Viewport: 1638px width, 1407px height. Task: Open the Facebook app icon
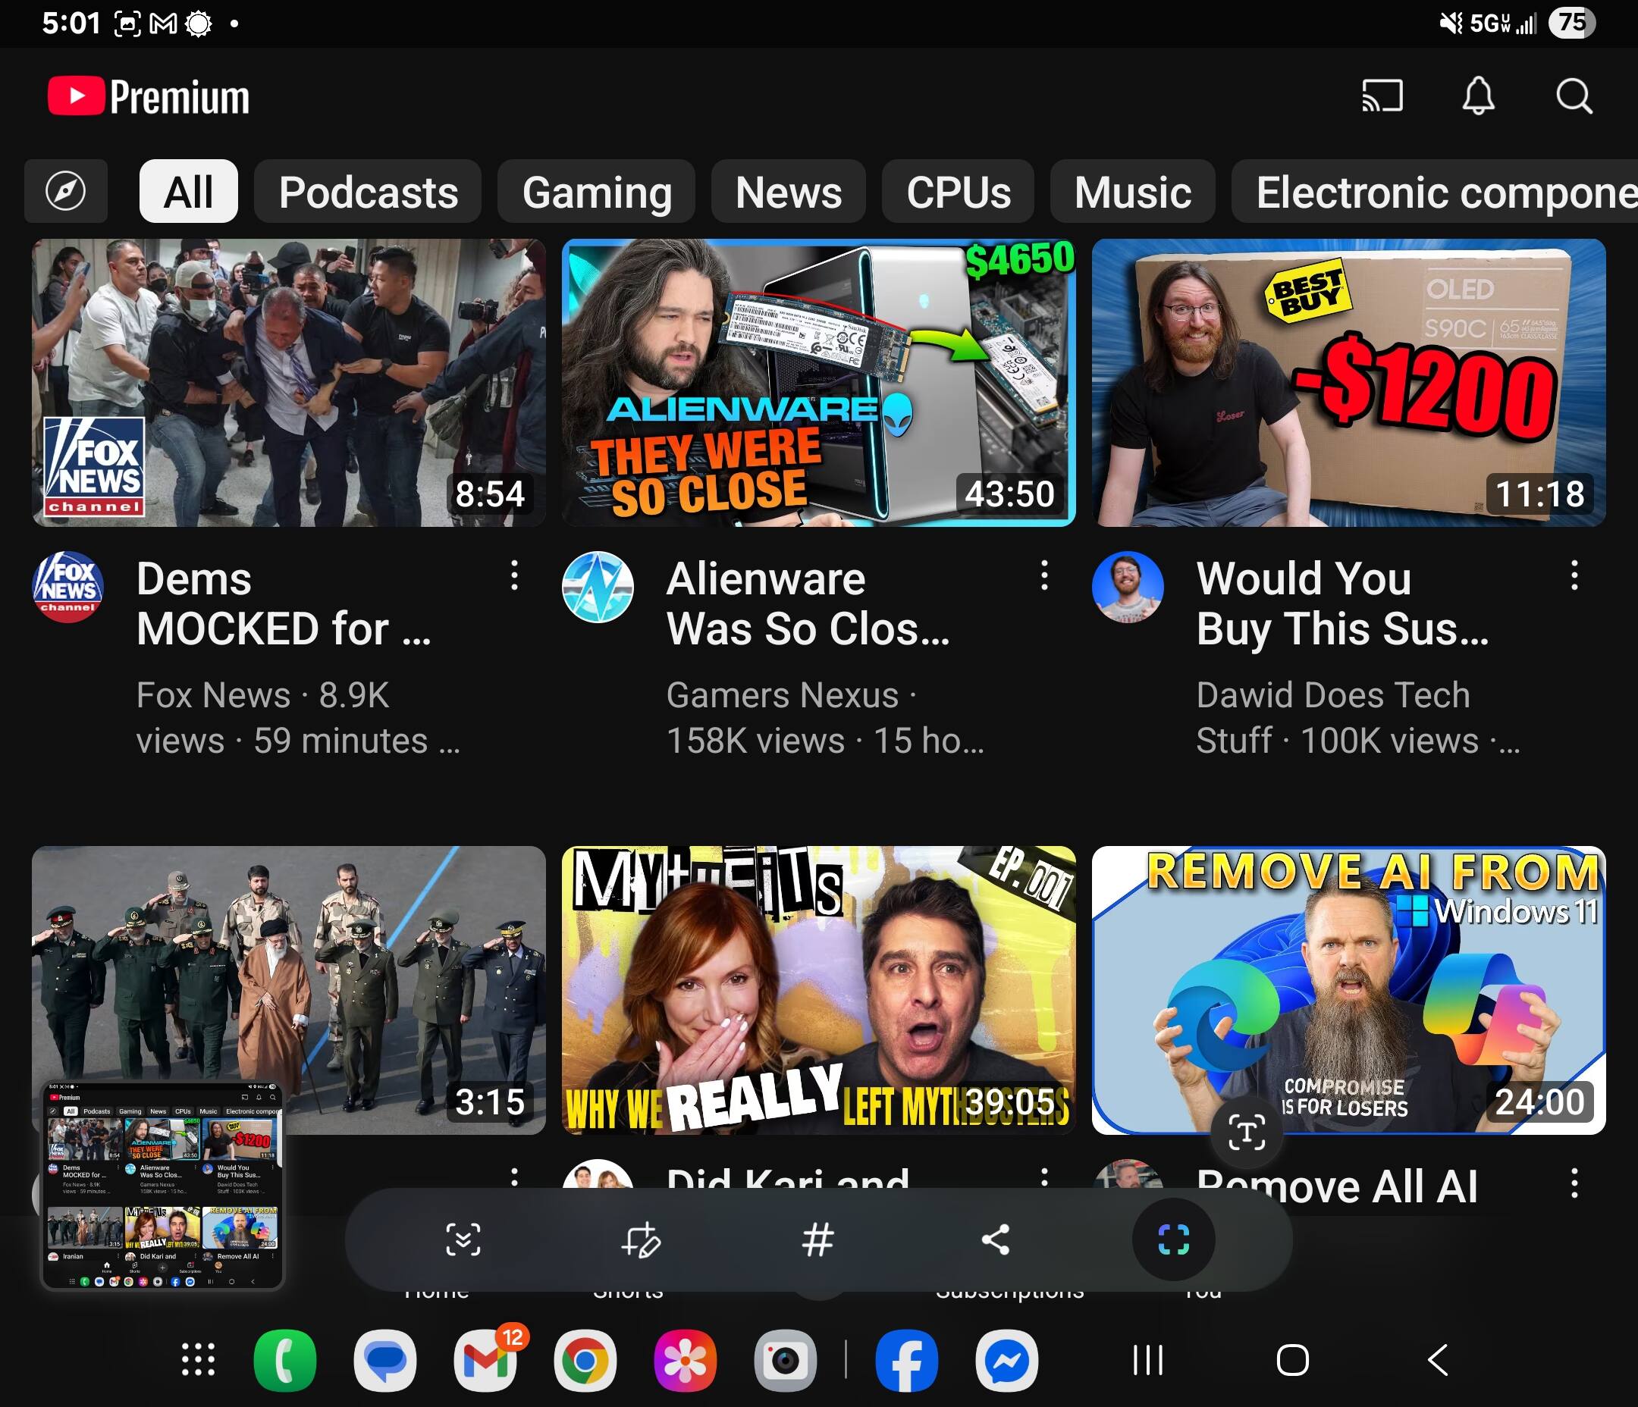pyautogui.click(x=907, y=1360)
